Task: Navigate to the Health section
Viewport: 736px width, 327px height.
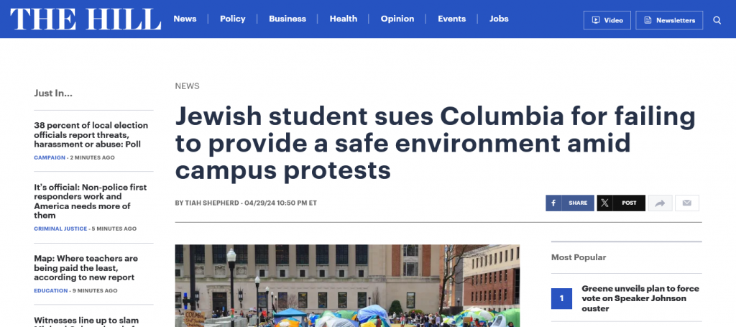Action: (x=344, y=19)
